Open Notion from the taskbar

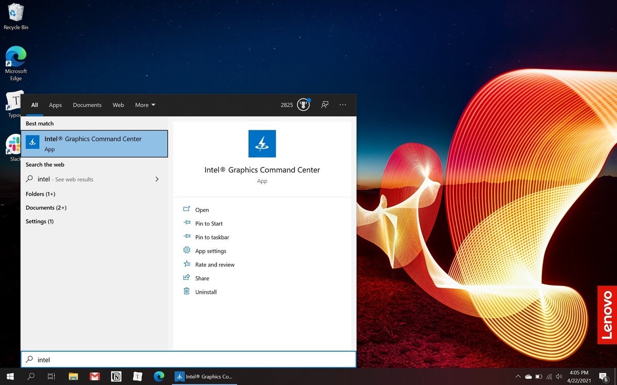[x=116, y=376]
